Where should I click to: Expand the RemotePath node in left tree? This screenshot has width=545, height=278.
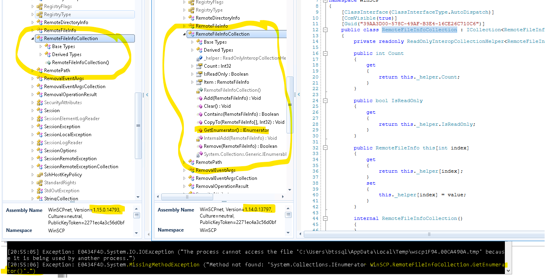33,71
